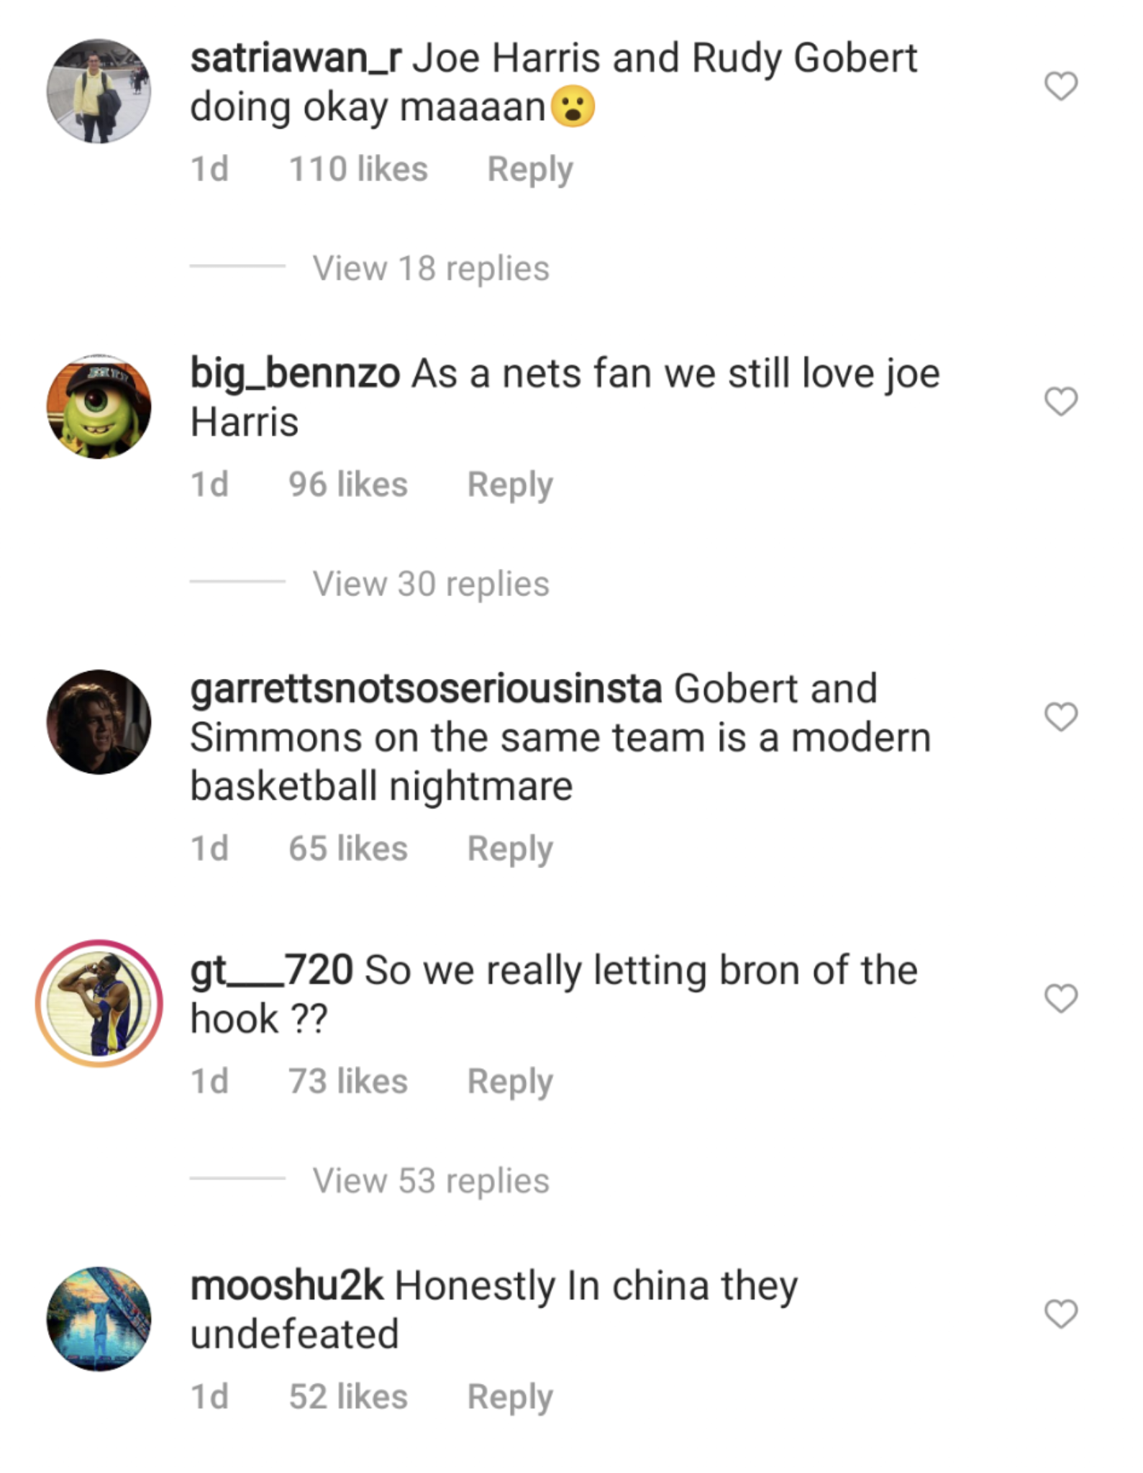Screen dimensions: 1143x1473
Task: Like satriawan_r's comment with heart icon
Action: pyautogui.click(x=1060, y=86)
